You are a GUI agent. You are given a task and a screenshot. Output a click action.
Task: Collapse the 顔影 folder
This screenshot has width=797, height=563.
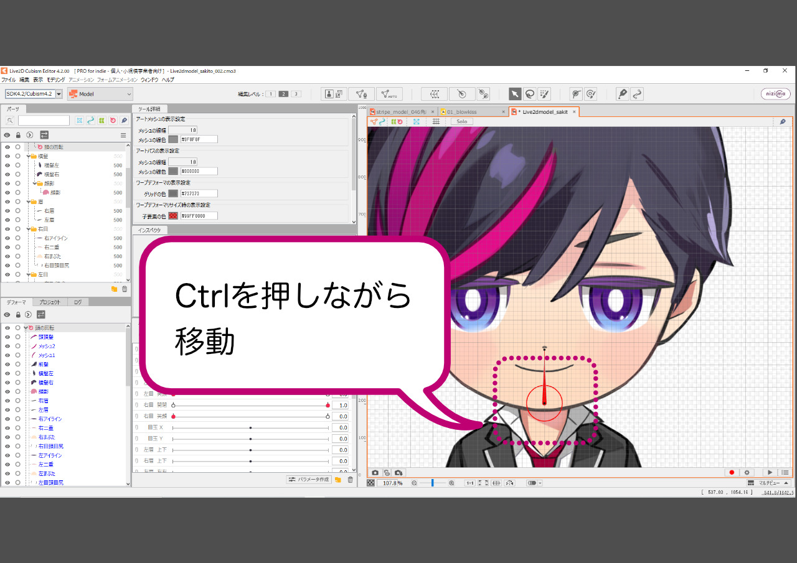pos(35,184)
